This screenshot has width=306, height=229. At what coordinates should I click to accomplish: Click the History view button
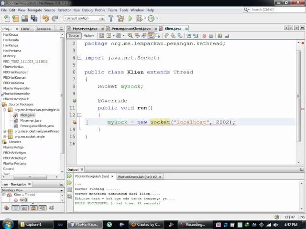(x=88, y=36)
